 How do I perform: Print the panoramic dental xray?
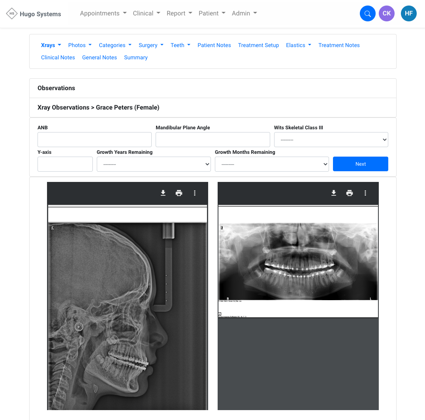pos(350,193)
